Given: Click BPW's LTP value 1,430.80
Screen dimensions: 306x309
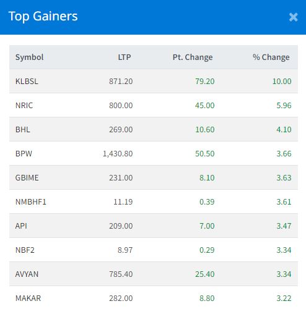Looking at the screenshot, I should click(118, 154).
